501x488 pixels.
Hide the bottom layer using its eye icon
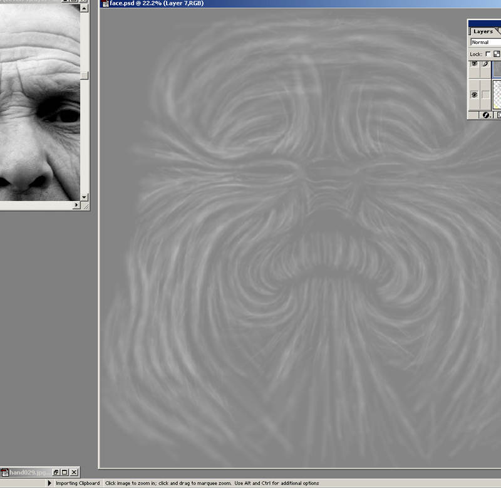click(x=474, y=94)
